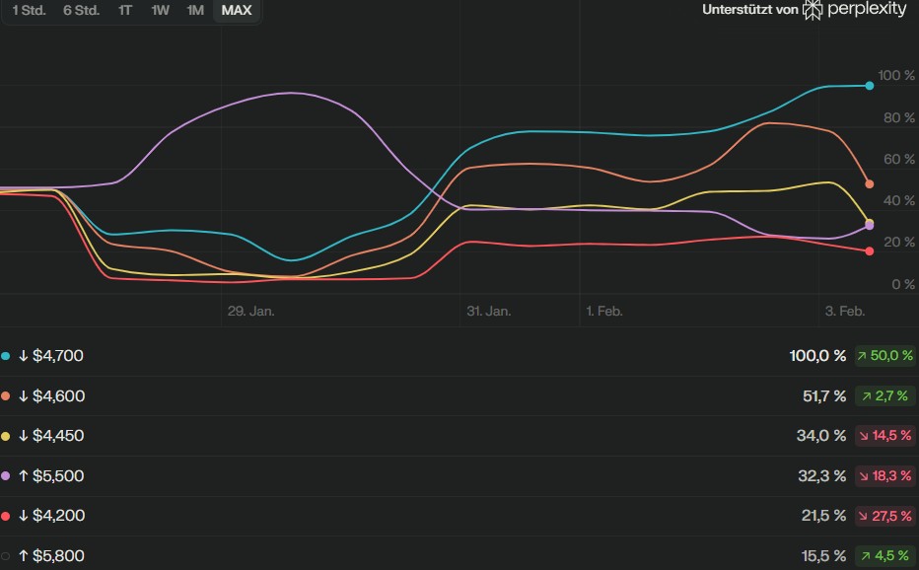Choose the 1T time range tab
This screenshot has width=919, height=570.
coord(125,11)
